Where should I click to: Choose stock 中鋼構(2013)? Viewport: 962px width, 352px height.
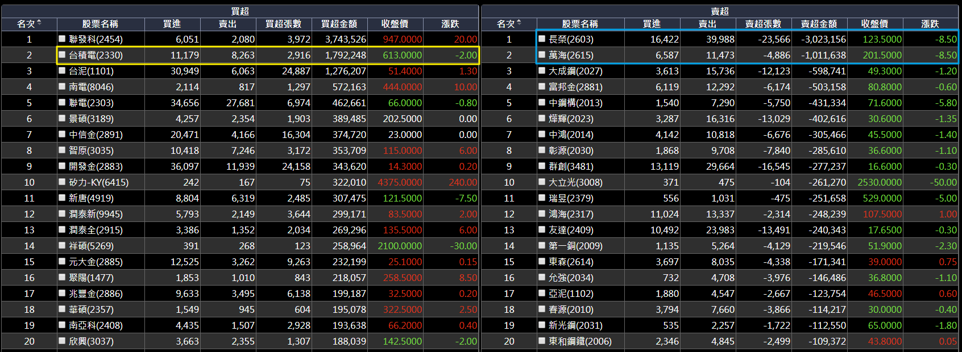pyautogui.click(x=575, y=103)
